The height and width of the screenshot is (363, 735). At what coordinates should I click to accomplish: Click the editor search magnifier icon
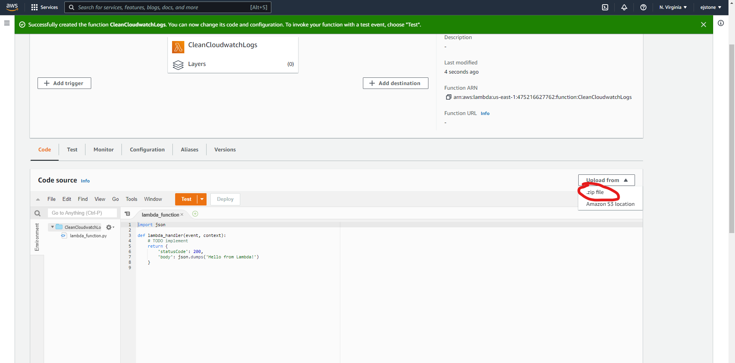point(38,213)
